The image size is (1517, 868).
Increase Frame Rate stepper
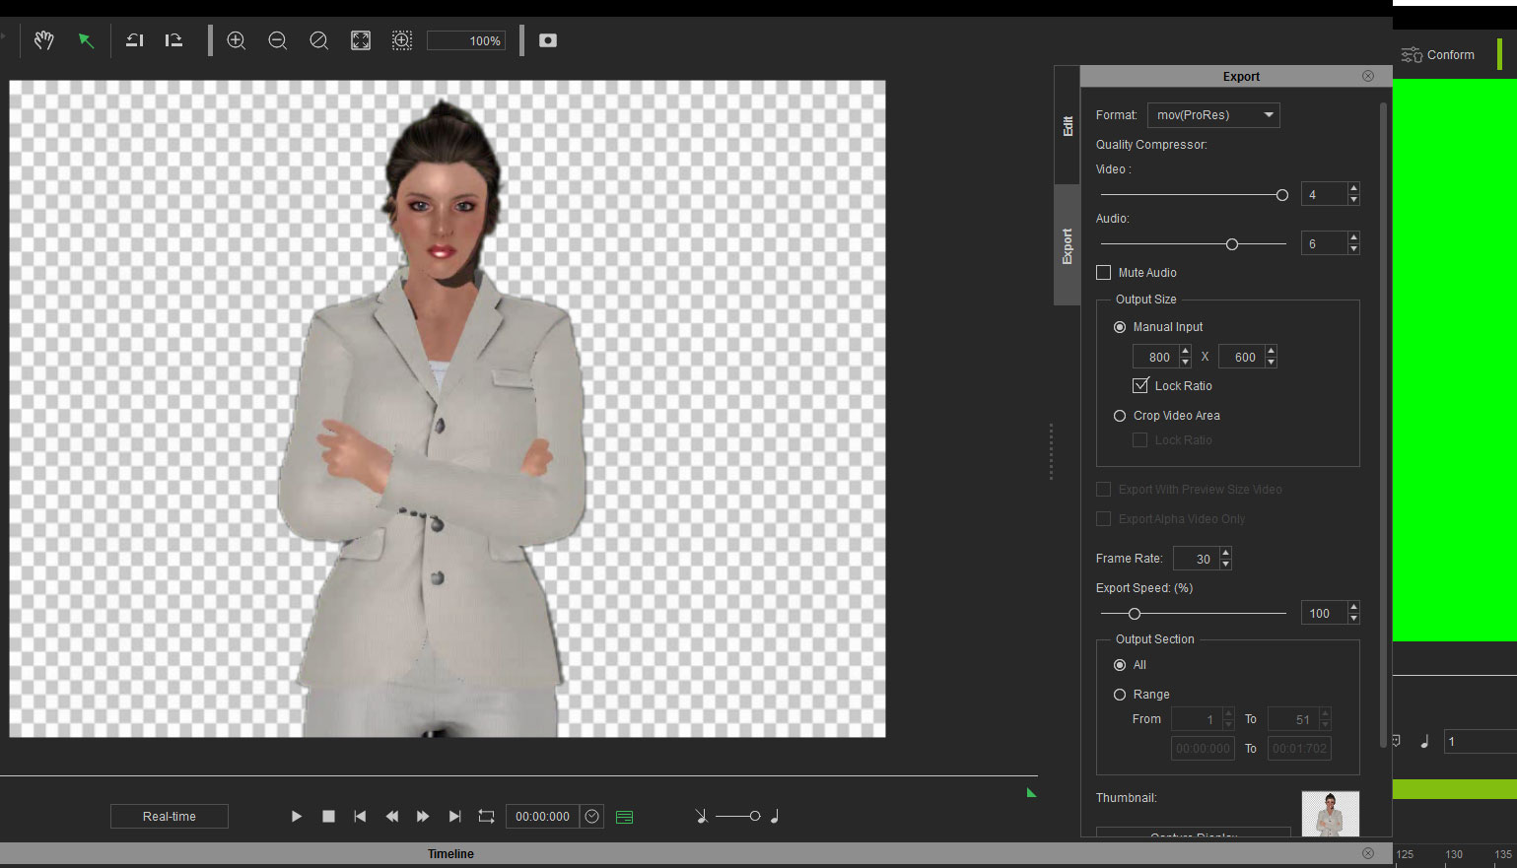tap(1225, 553)
